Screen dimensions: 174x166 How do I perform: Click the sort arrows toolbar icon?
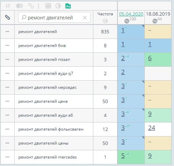point(8,6)
